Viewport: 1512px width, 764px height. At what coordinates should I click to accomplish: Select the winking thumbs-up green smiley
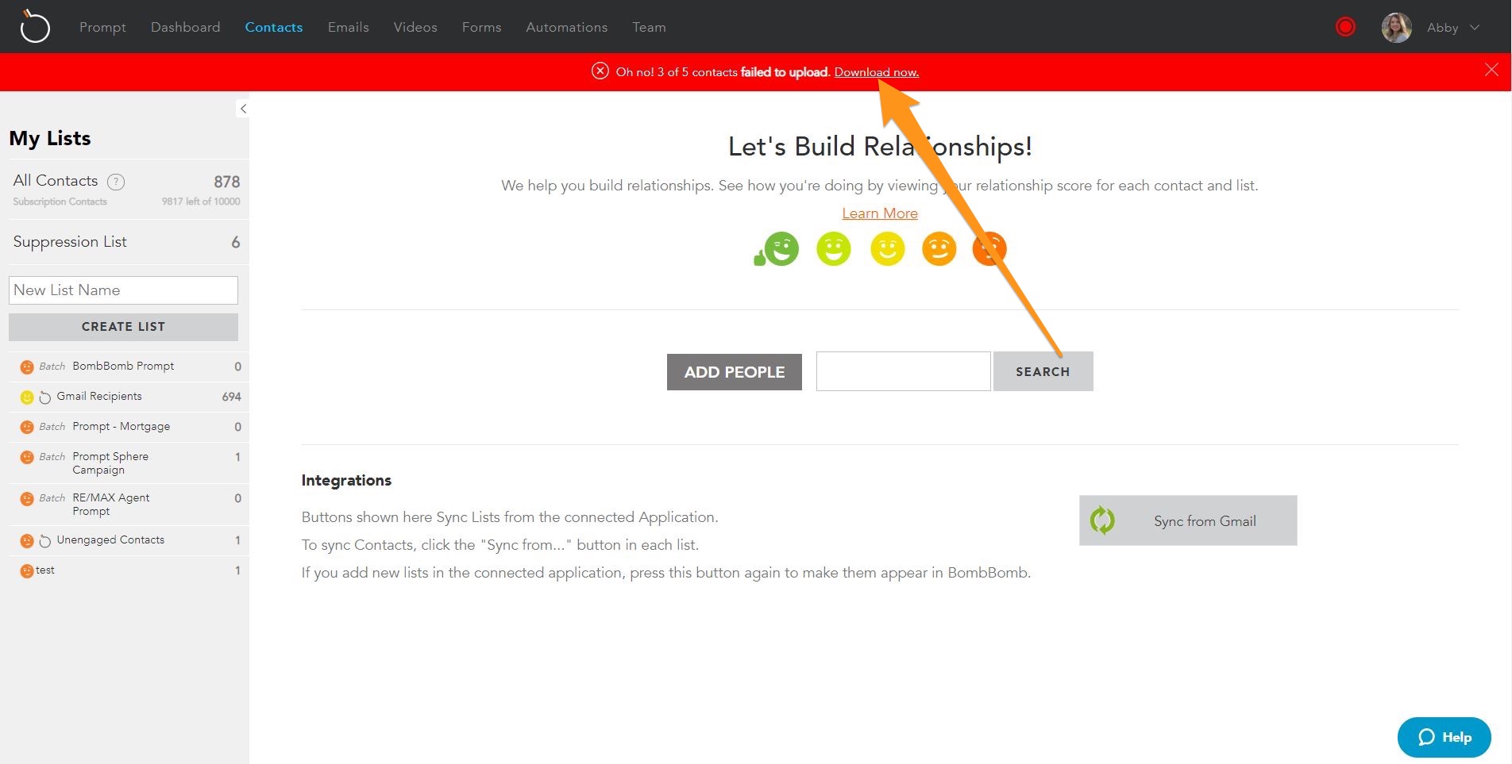coord(777,249)
